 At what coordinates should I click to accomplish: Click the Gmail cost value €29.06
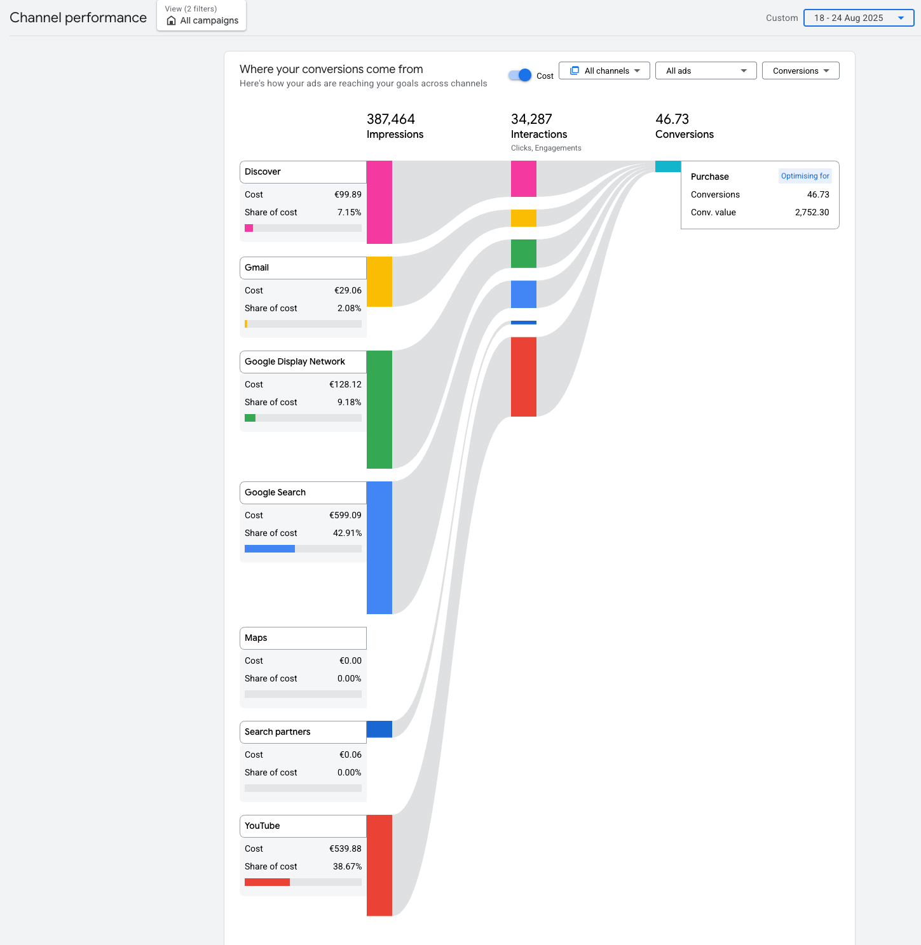[x=348, y=290]
